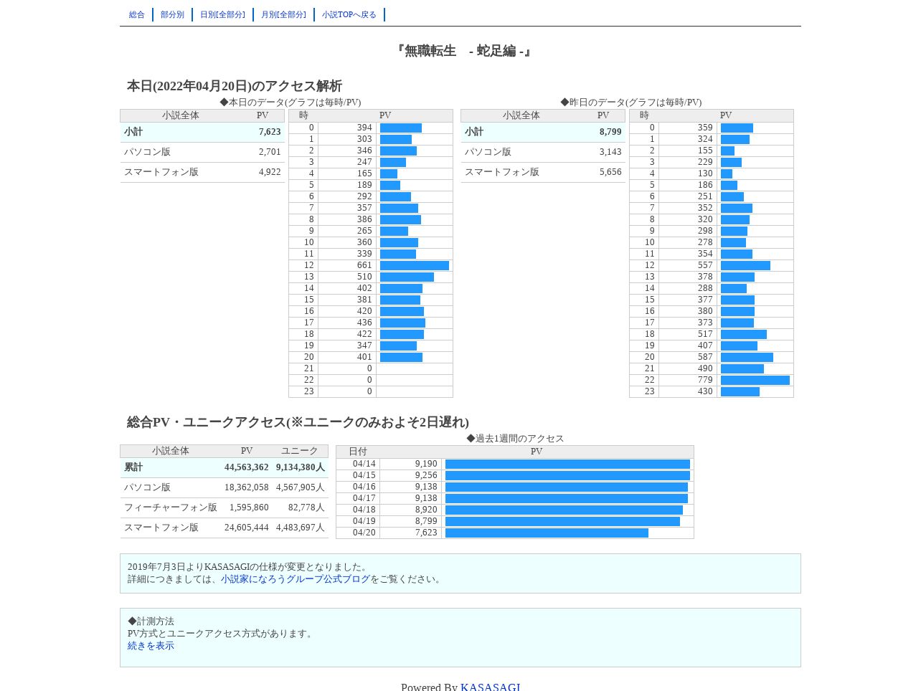Open the 部分別 tab link
Screen dimensions: 921x691
click(x=172, y=14)
